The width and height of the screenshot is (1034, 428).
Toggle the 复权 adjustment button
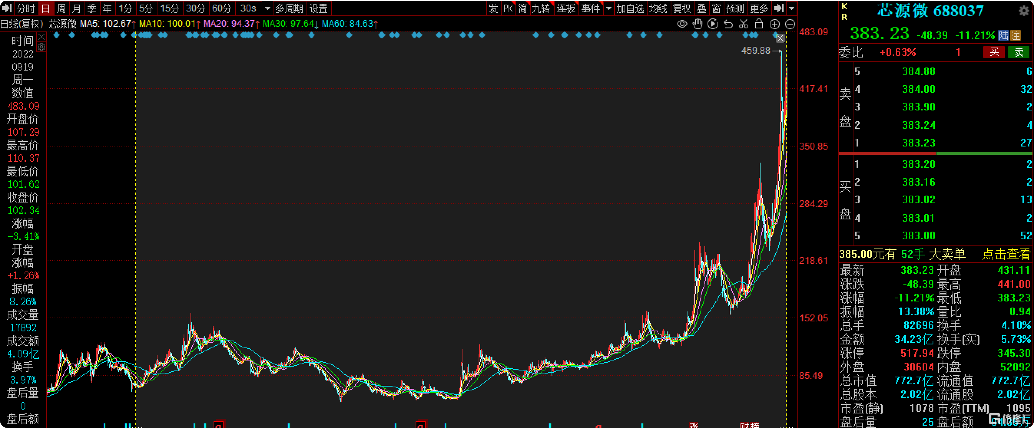point(681,8)
